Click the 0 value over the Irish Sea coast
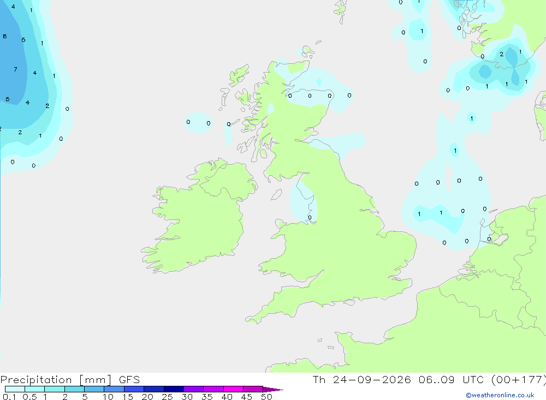Viewport: 546px width, 400px height. click(x=310, y=218)
